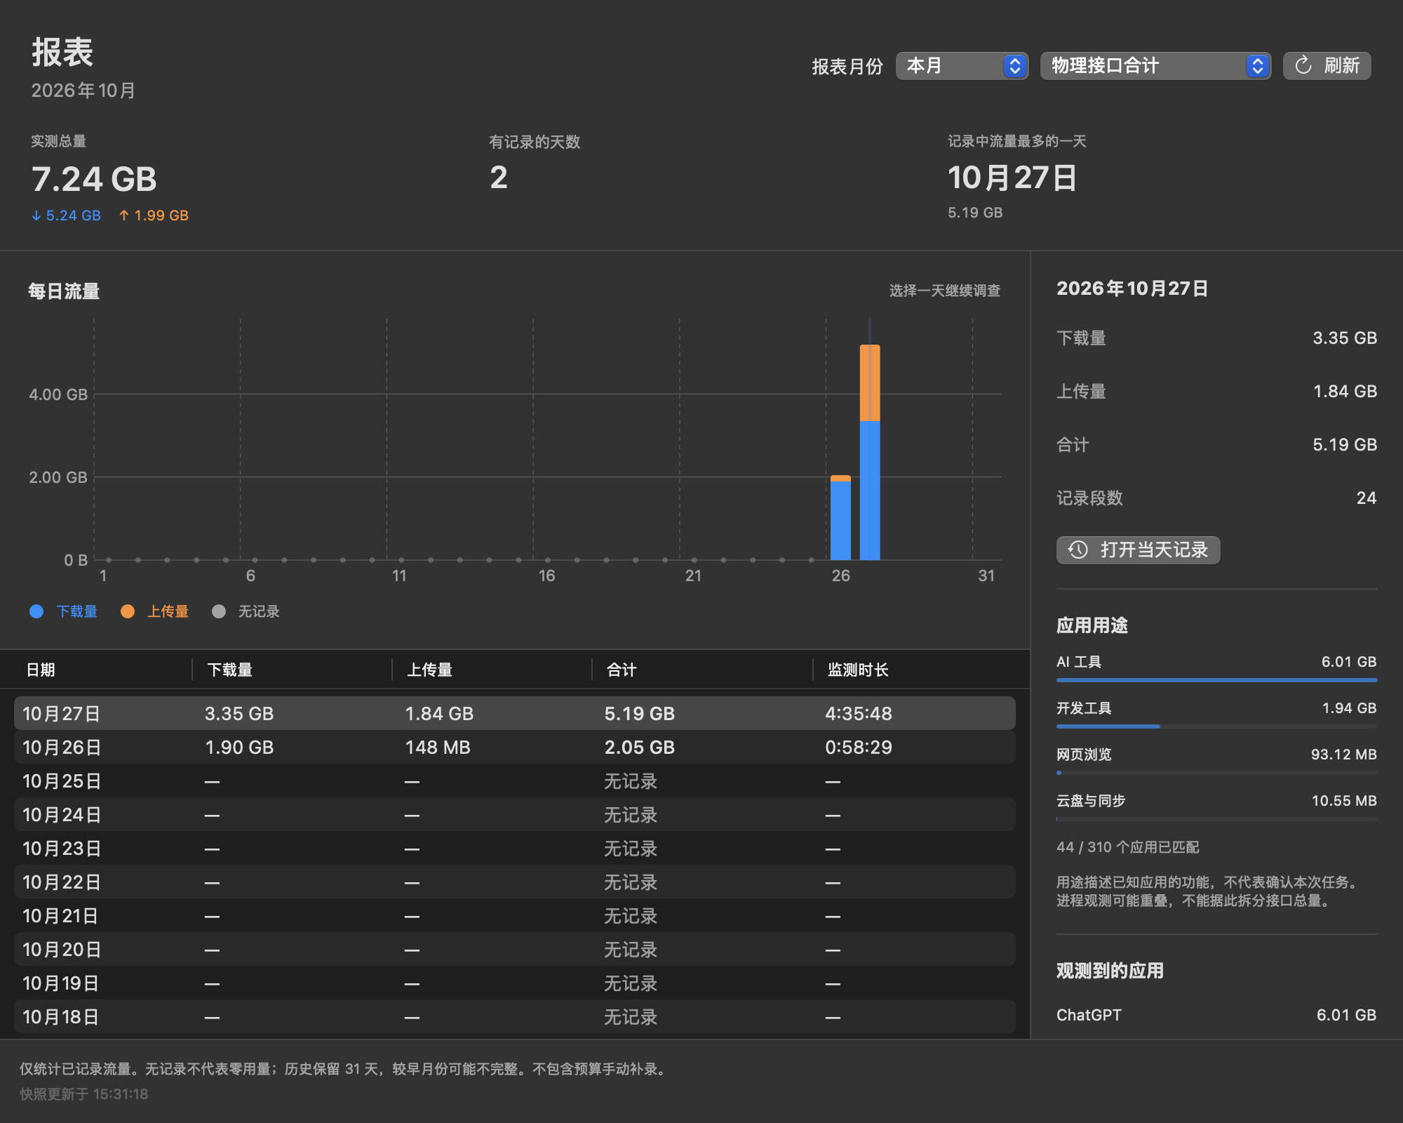
Task: Click the 148 MB upload cell
Action: click(438, 747)
